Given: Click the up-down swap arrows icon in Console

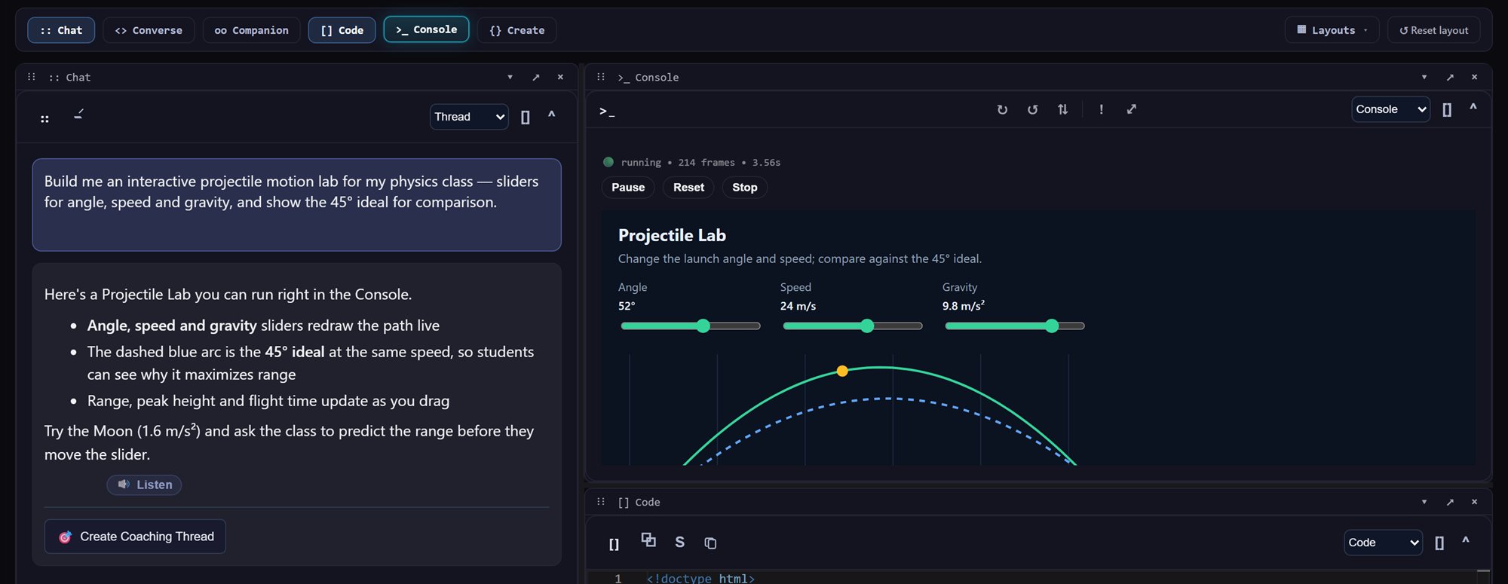Looking at the screenshot, I should pyautogui.click(x=1062, y=110).
